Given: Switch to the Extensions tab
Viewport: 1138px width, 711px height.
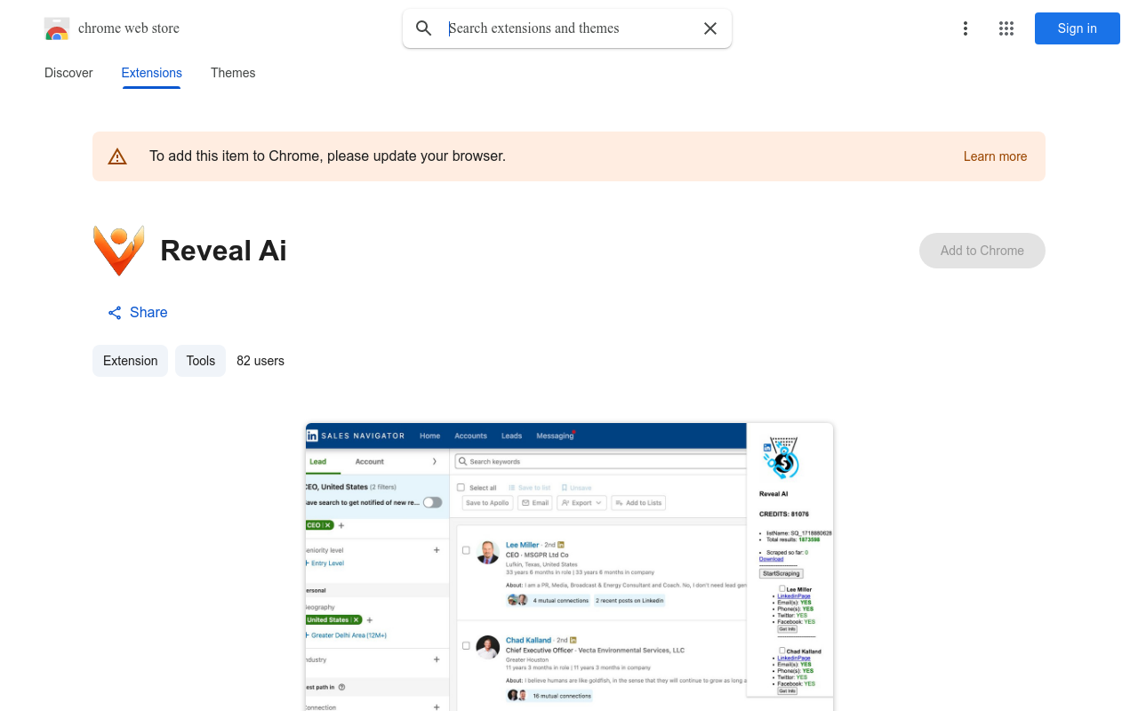Looking at the screenshot, I should tap(151, 73).
